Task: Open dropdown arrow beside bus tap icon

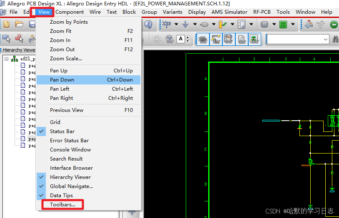Action: pyautogui.click(x=232, y=25)
